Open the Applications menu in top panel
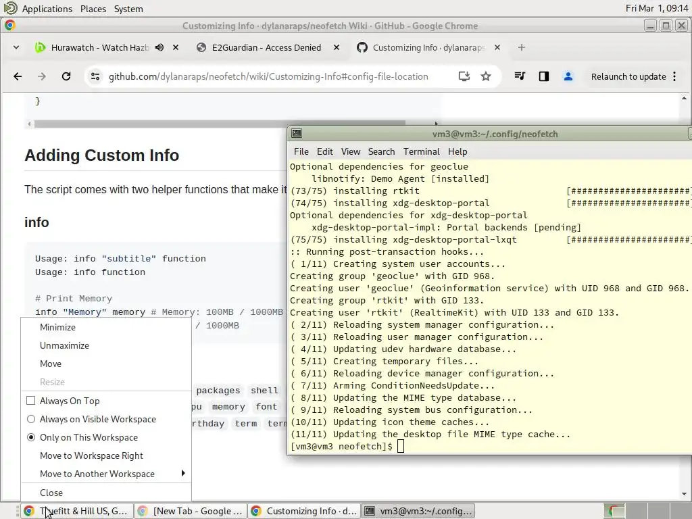 (x=47, y=9)
